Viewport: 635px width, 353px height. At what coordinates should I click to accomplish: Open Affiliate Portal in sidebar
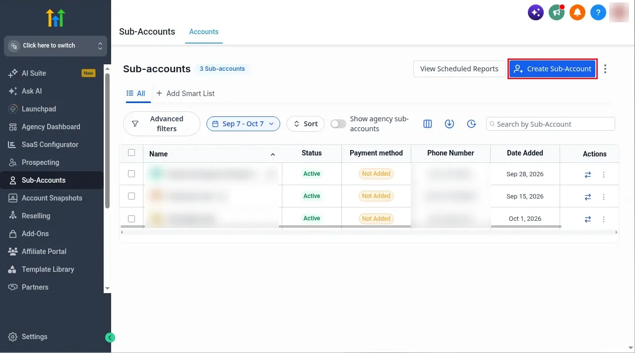point(52,252)
